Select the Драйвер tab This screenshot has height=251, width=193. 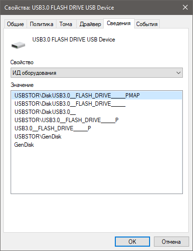click(x=90, y=24)
